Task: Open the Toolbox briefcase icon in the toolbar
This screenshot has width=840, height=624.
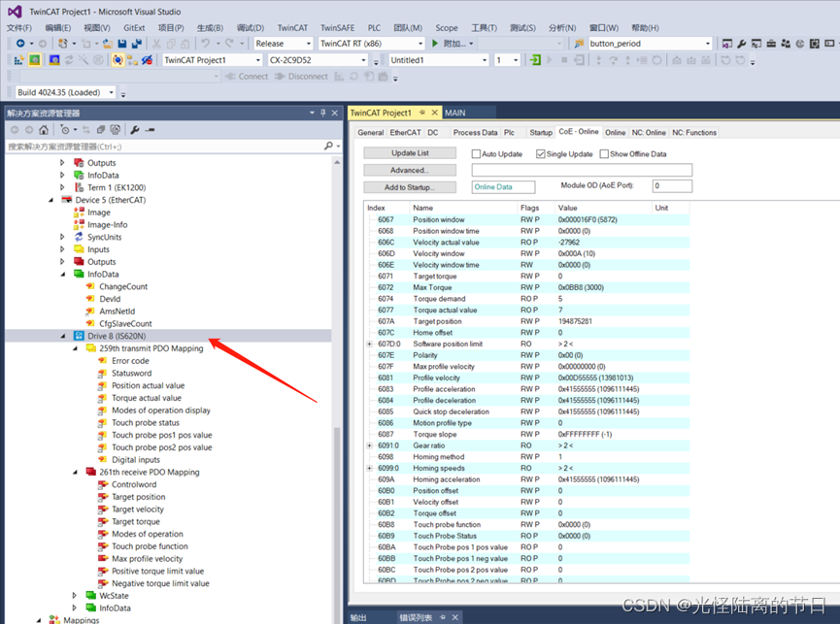Action: point(771,44)
